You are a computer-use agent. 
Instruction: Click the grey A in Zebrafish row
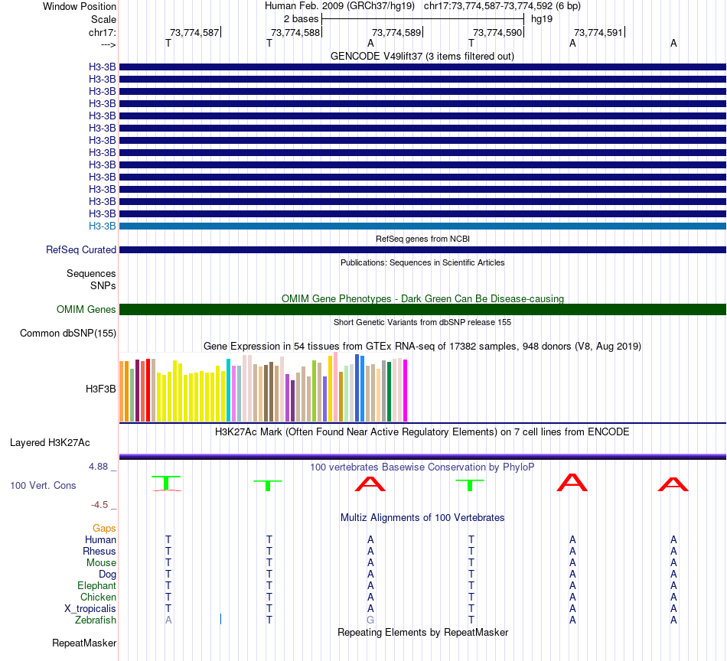pos(168,620)
